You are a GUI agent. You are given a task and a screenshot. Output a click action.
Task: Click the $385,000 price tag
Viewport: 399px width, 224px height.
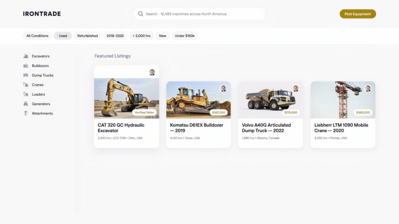tap(363, 112)
